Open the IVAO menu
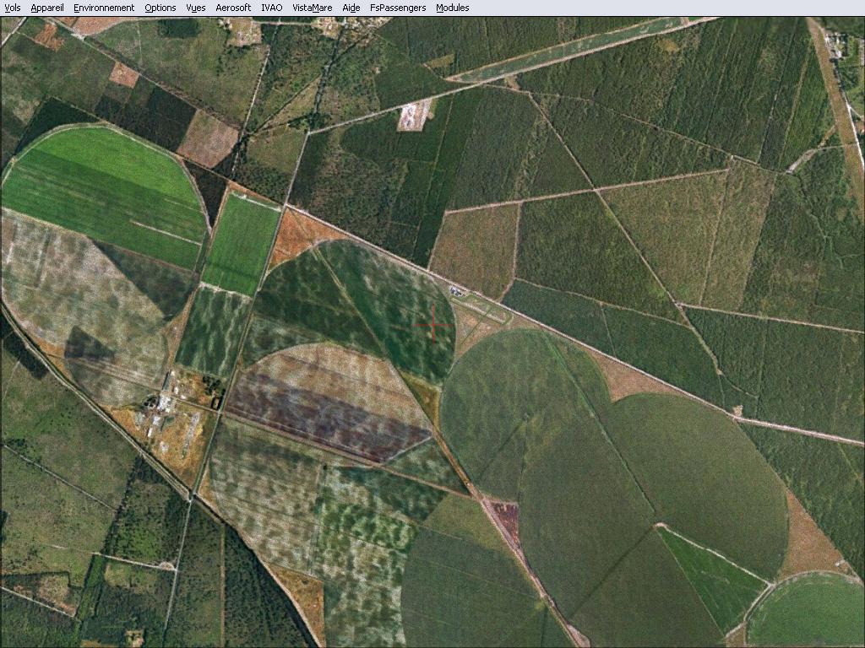 point(271,8)
